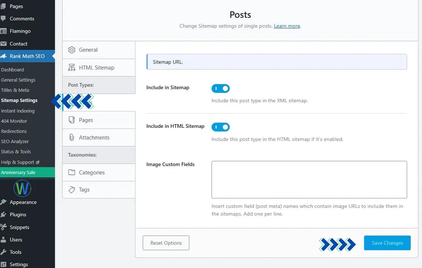Click the Attachments paperclip icon
The image size is (422, 268).
coord(72,138)
